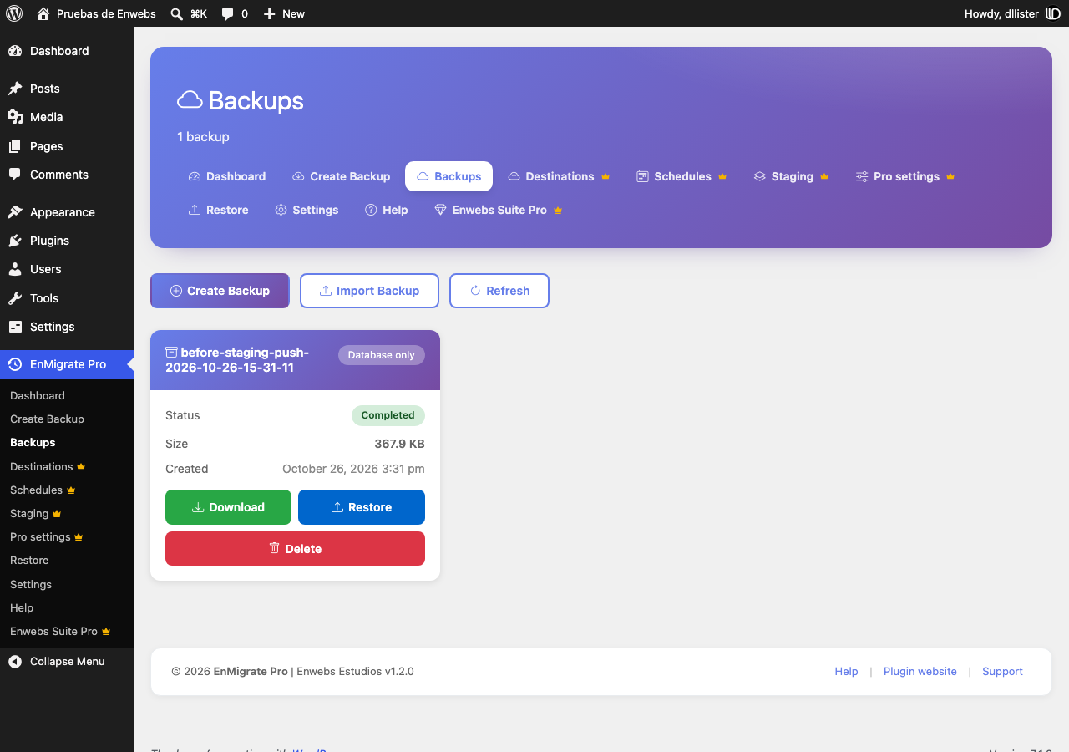This screenshot has height=752, width=1069.
Task: Click the WordPress logo in admin bar
Action: tap(14, 13)
